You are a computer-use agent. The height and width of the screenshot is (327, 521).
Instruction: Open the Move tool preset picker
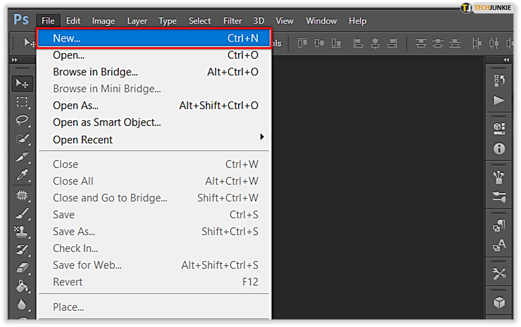click(30, 43)
